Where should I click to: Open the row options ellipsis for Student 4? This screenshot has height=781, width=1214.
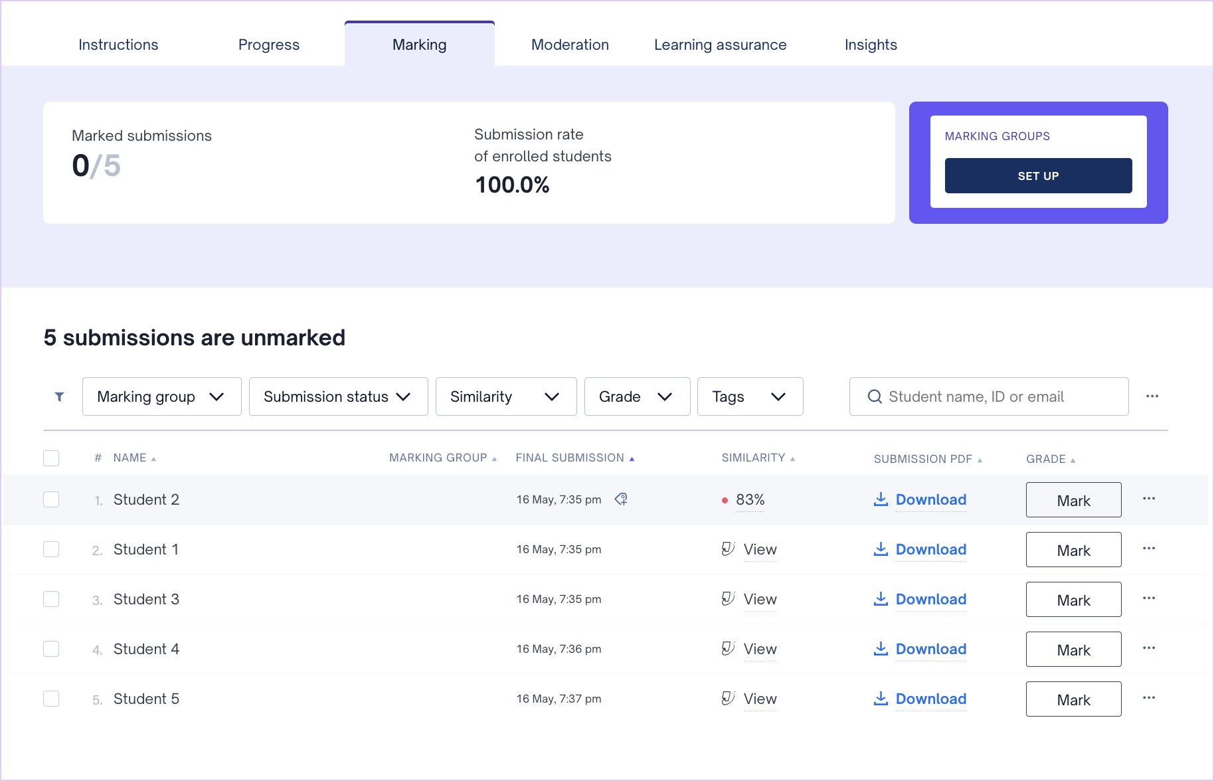pos(1149,648)
